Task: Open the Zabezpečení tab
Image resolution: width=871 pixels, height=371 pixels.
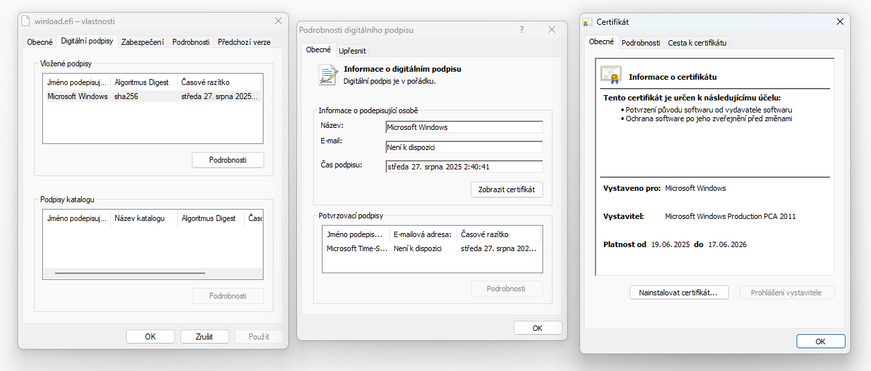Action: pos(142,42)
